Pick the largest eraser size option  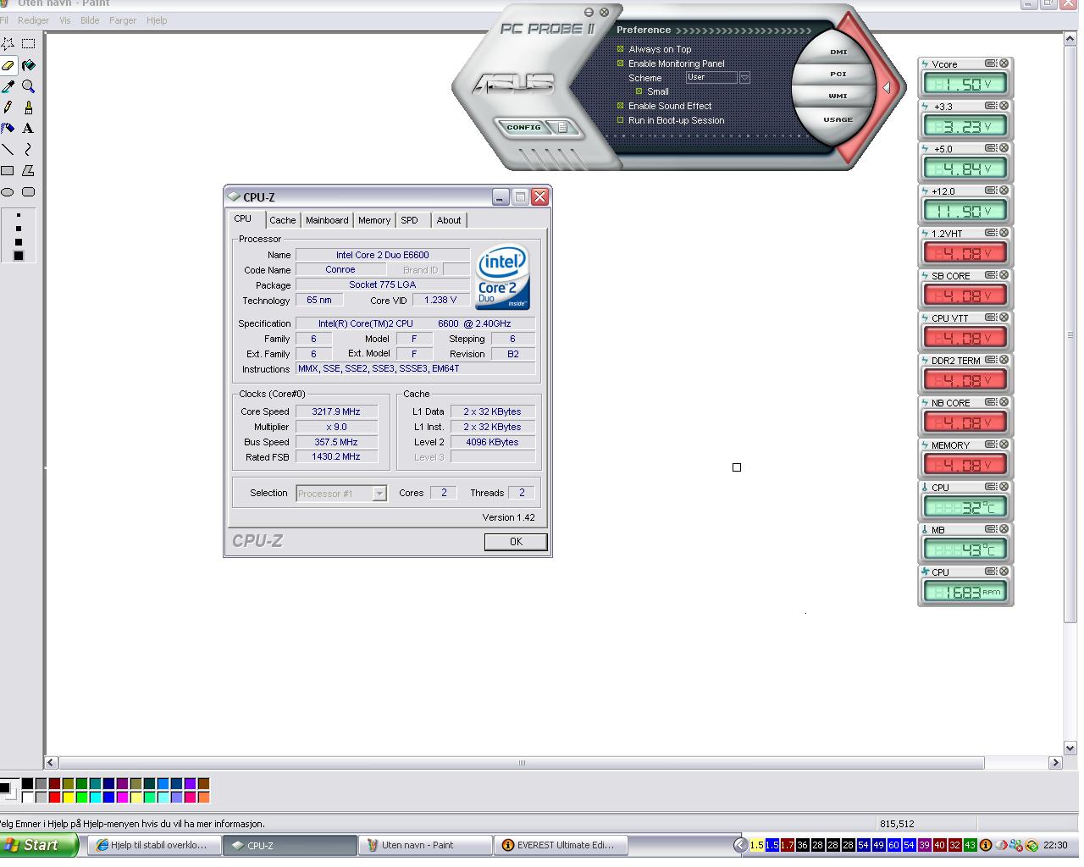pyautogui.click(x=19, y=255)
